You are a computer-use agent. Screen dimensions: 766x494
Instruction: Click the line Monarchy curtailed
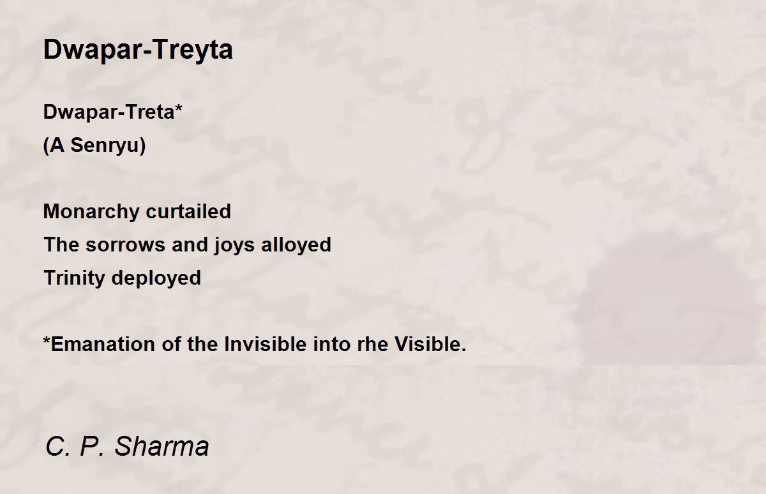(137, 212)
